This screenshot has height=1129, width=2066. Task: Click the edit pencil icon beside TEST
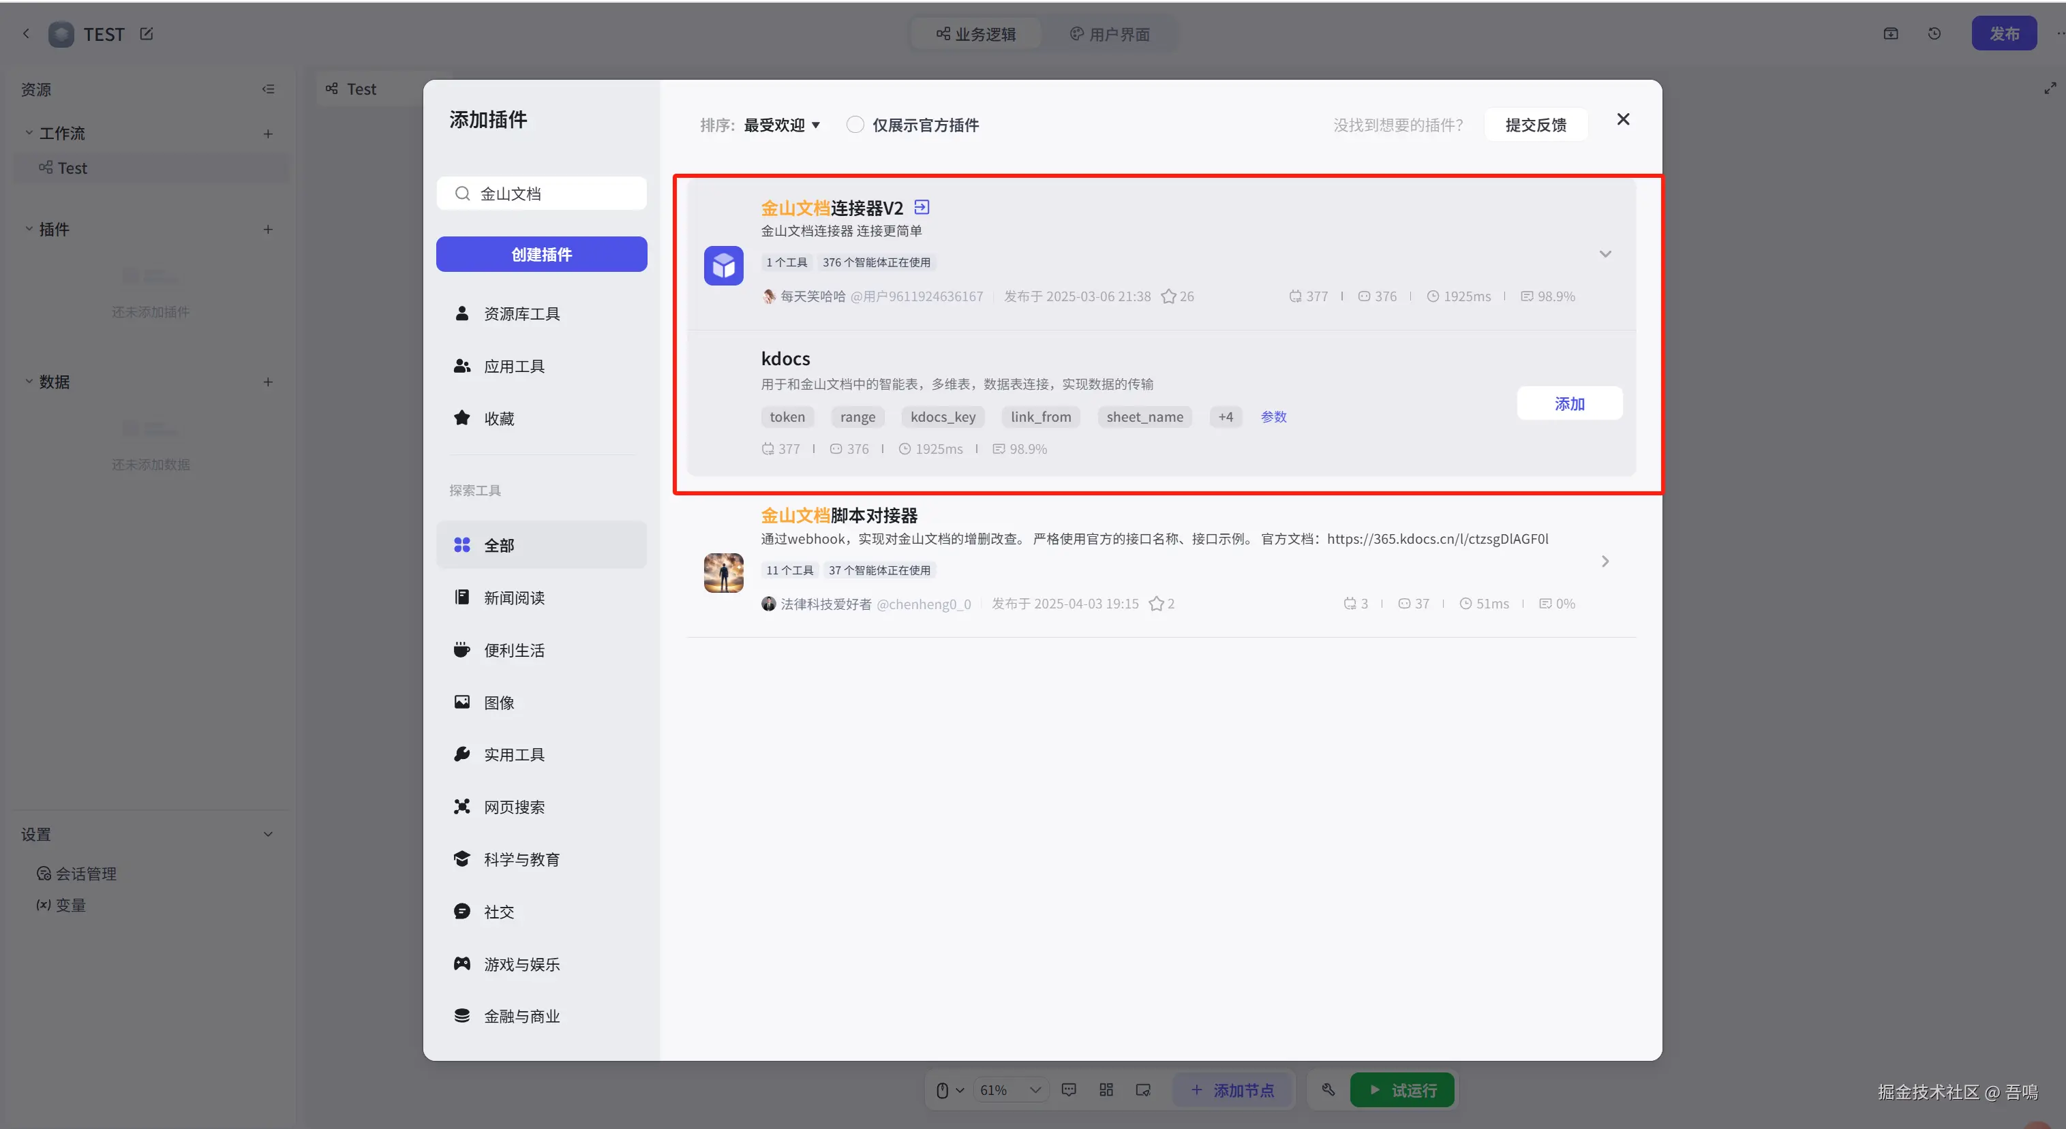146,33
